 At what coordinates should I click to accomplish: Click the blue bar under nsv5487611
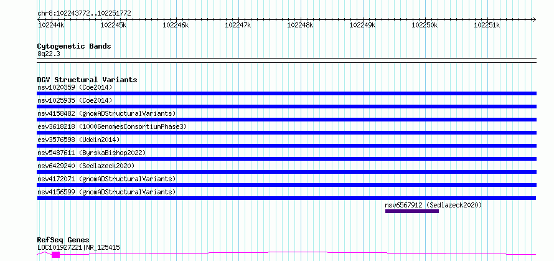click(x=286, y=159)
